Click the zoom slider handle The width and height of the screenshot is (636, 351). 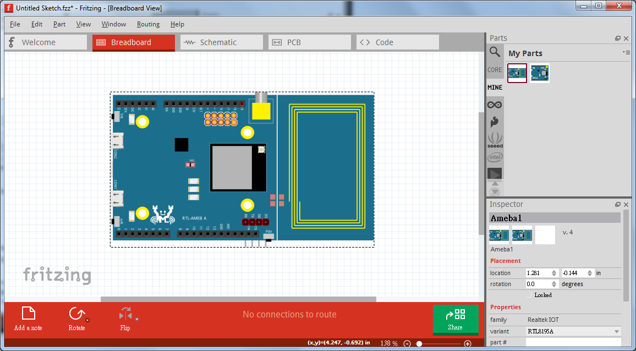point(419,344)
